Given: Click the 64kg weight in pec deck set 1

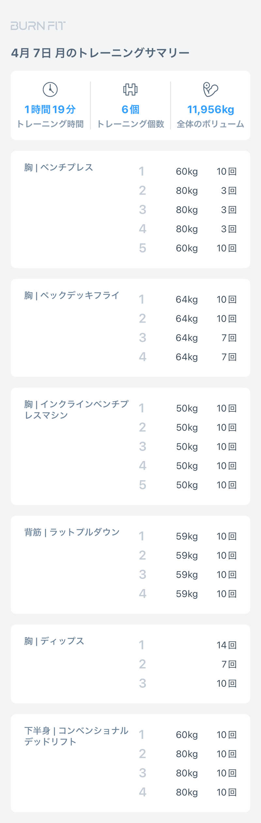Looking at the screenshot, I should (187, 299).
